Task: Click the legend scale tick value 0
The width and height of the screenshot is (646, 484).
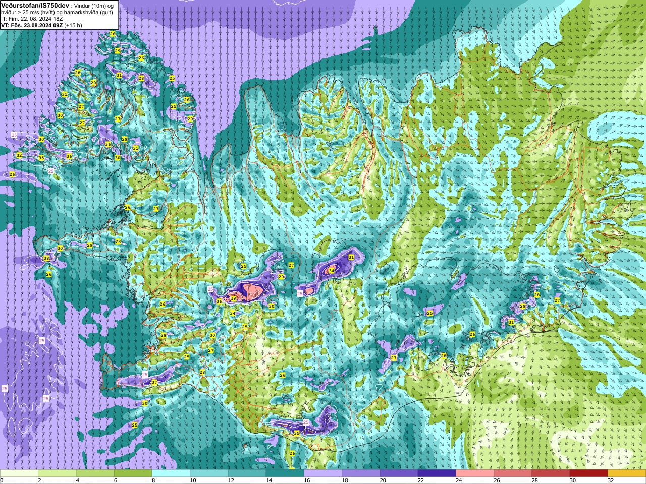Action: (2, 480)
